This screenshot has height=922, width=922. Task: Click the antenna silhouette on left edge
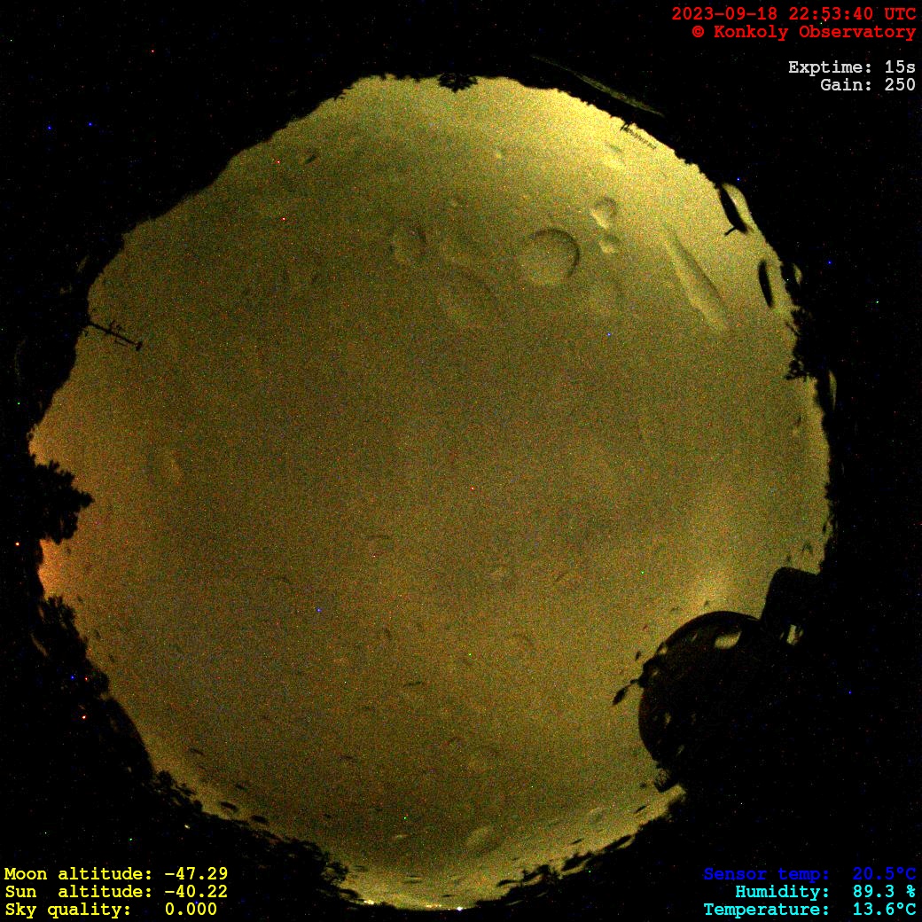click(115, 334)
